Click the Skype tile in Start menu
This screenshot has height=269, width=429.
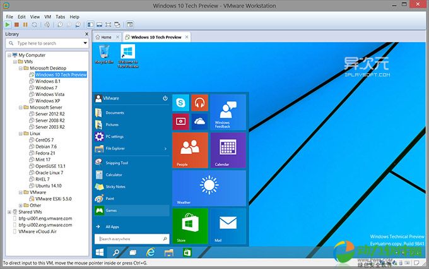point(181,103)
